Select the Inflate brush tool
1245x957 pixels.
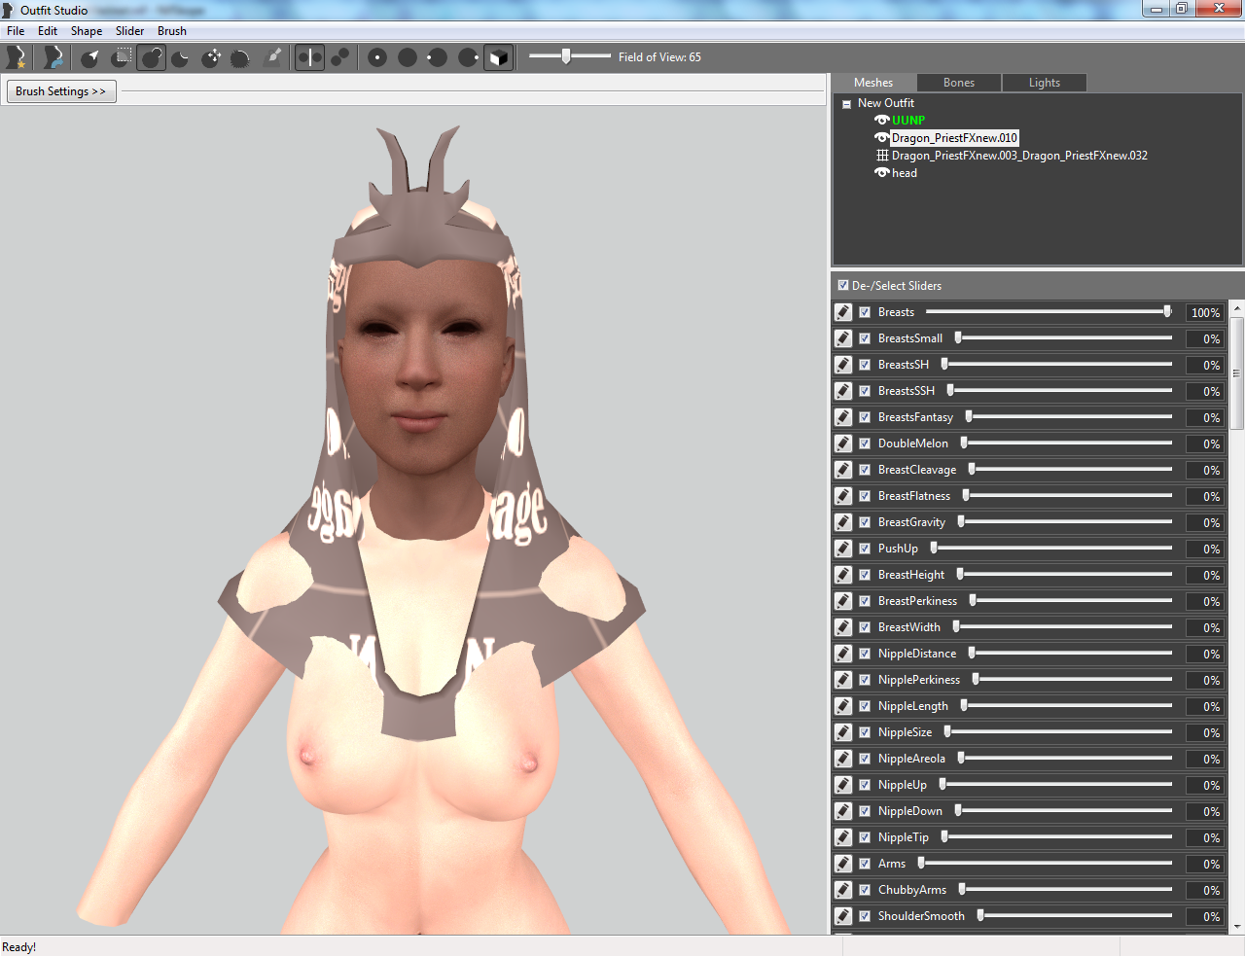(151, 57)
